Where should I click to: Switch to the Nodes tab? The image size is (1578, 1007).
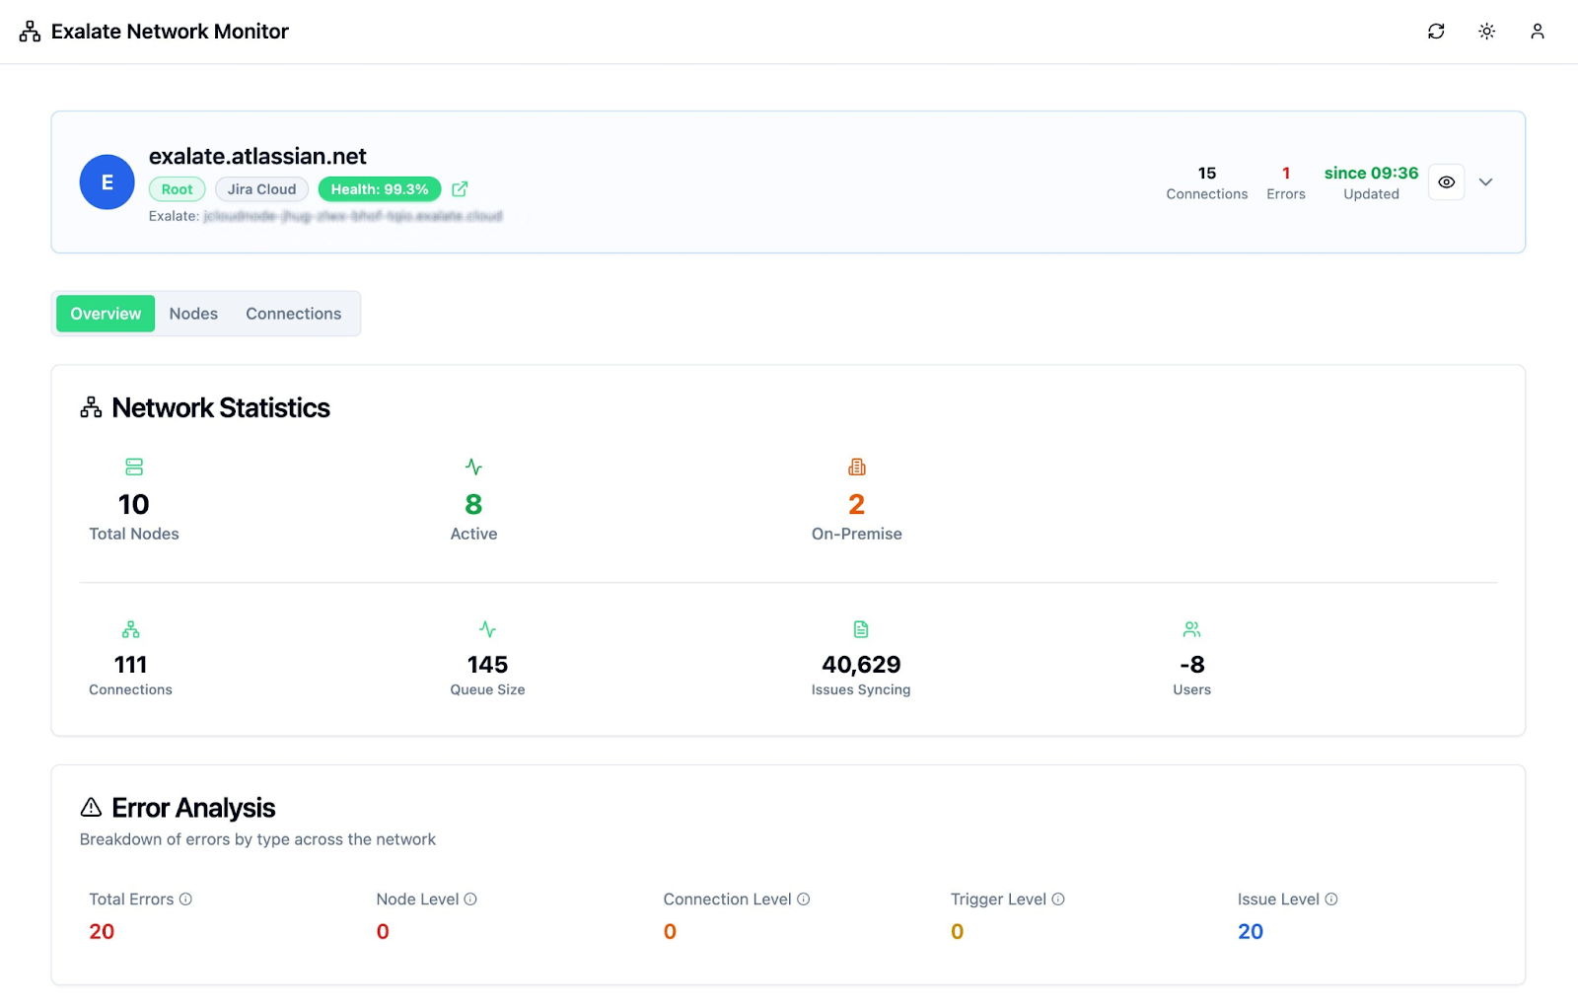(193, 313)
